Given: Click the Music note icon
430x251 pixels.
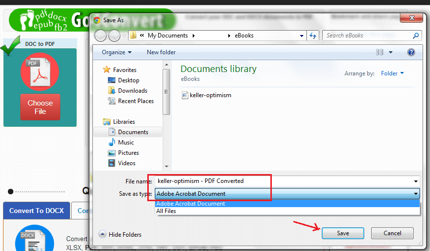Looking at the screenshot, I should coord(112,142).
